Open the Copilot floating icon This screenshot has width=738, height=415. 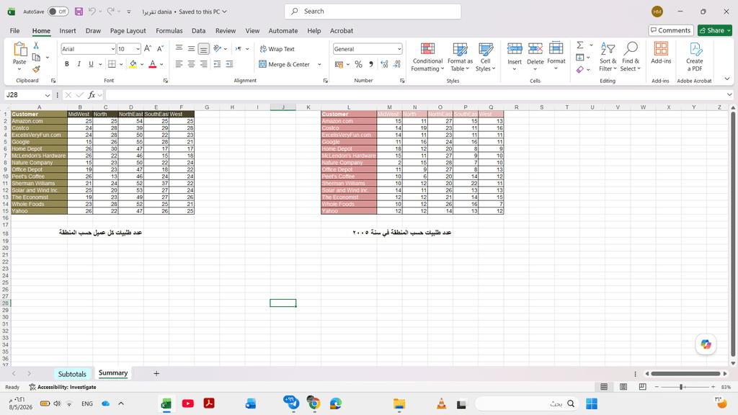(706, 344)
